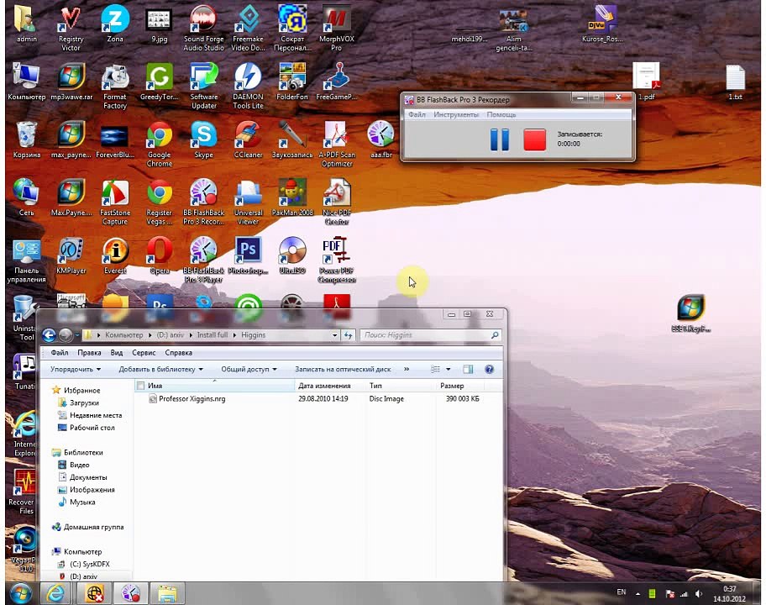Click the MorphVOX Pro desktop icon
Screen dimensions: 766x605
click(x=337, y=28)
